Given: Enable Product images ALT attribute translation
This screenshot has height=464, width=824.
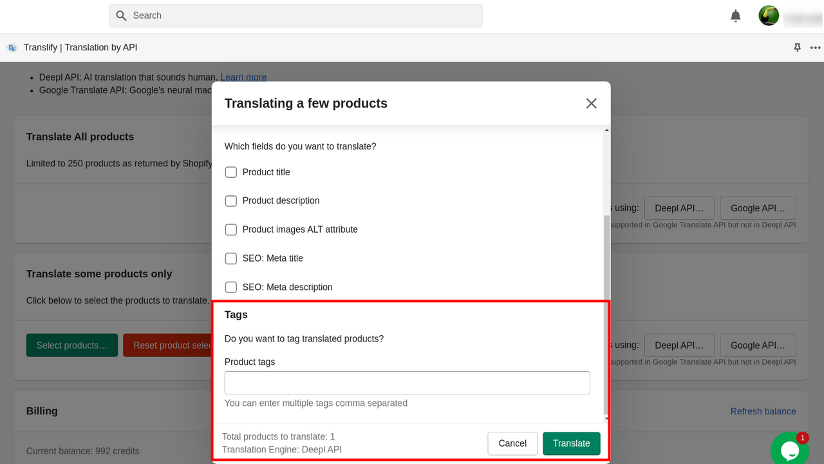Looking at the screenshot, I should (x=230, y=229).
